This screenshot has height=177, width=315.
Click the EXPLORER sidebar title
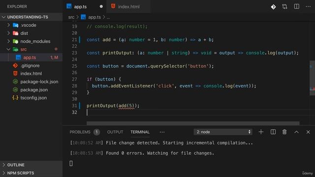tap(17, 6)
